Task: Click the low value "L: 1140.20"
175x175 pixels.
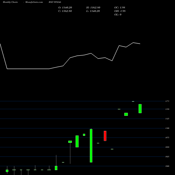Action: click(x=93, y=11)
